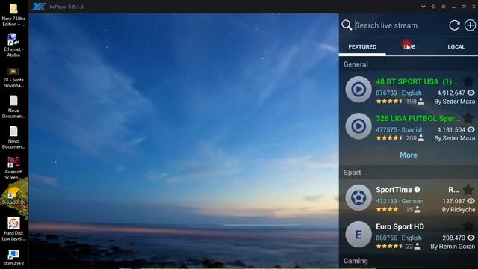Open Euro Sport HD letter E icon
The width and height of the screenshot is (478, 269).
coord(358,234)
